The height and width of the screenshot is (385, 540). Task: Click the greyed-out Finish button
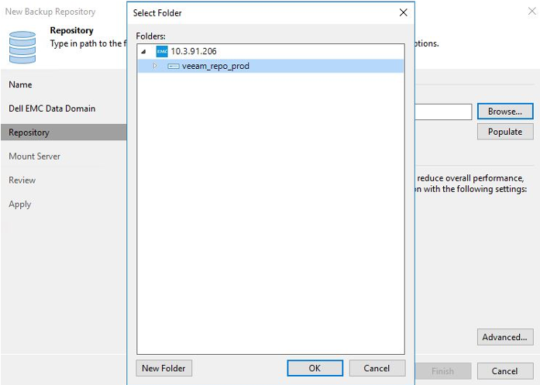(x=443, y=371)
